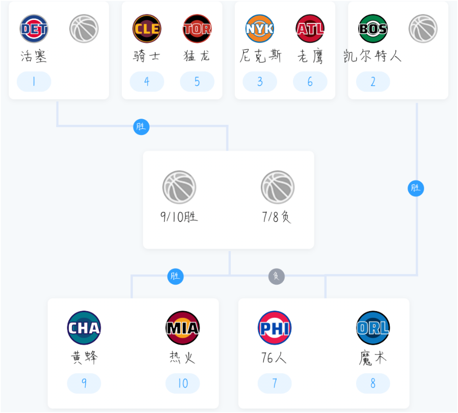Open the Toronto TOR team logo
Screen dimensions: 458x413
197,29
